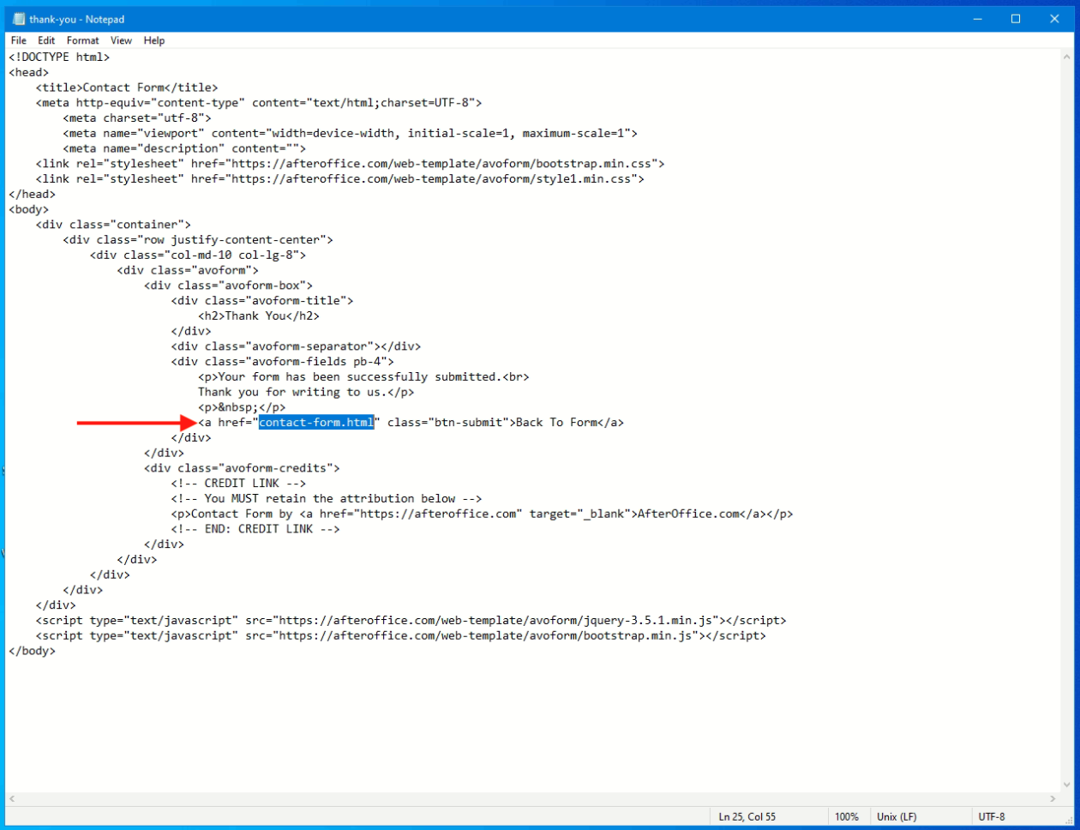Maximize the Notepad window
1080x830 pixels.
click(x=1016, y=19)
